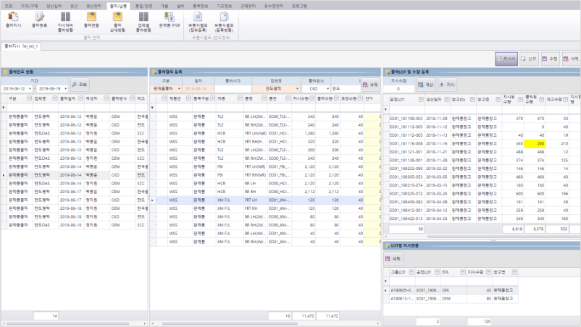This screenshot has width=581, height=327.
Task: Switch to the 생산실적 ribbon tab
Action: click(x=54, y=6)
